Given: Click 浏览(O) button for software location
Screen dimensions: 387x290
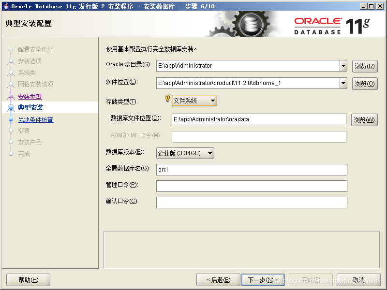Looking at the screenshot, I should (365, 84).
